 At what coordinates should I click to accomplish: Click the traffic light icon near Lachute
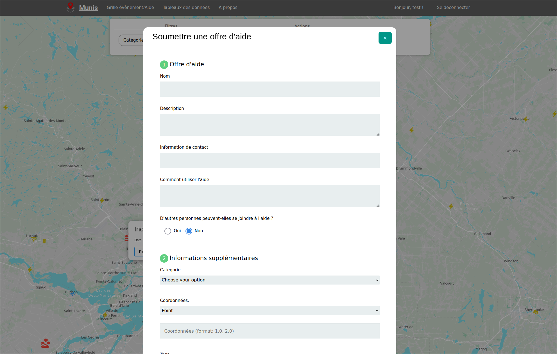pyautogui.click(x=44, y=241)
